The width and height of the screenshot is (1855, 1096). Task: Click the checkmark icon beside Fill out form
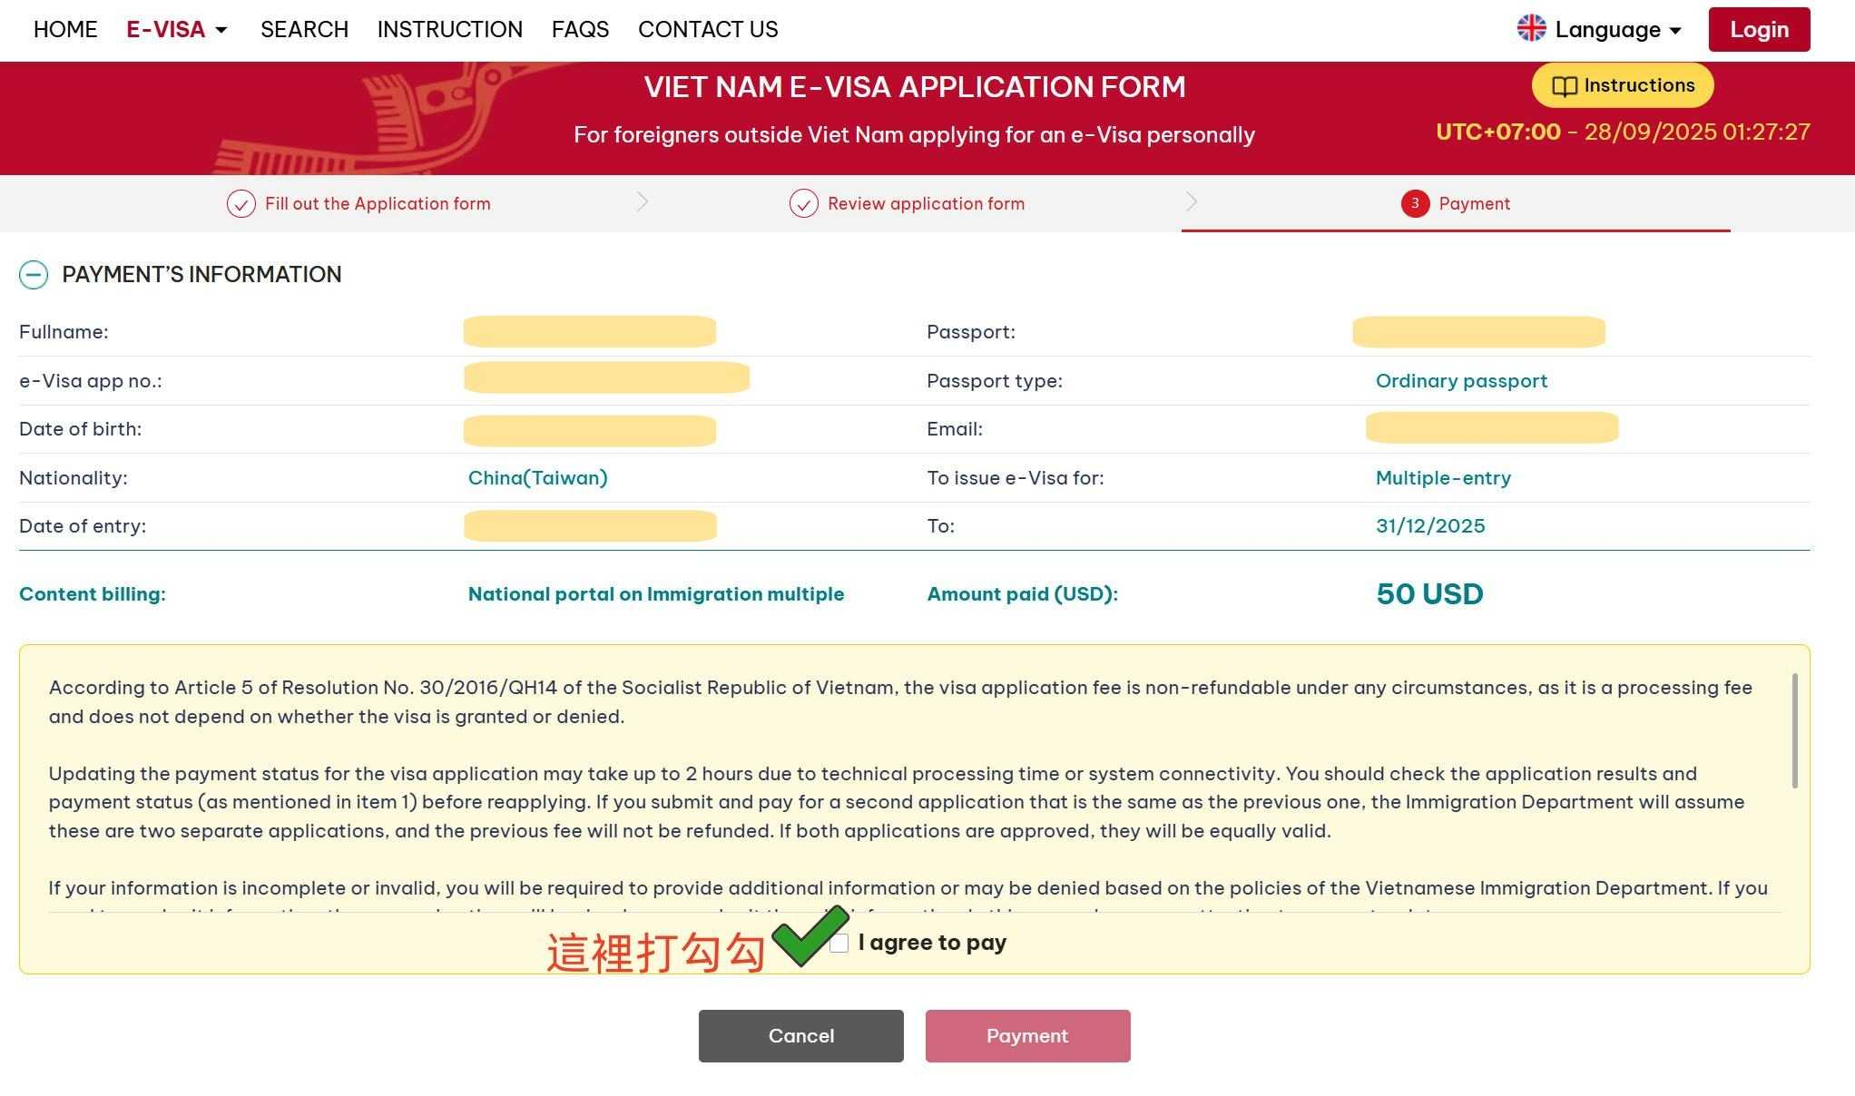240,204
